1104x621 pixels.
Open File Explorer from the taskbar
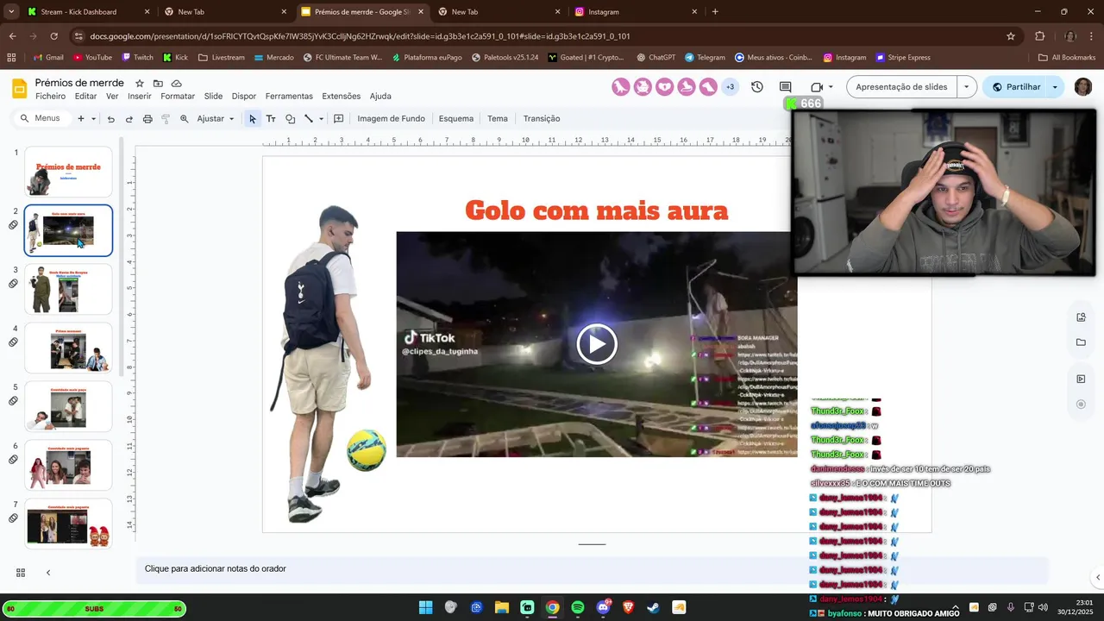point(502,607)
